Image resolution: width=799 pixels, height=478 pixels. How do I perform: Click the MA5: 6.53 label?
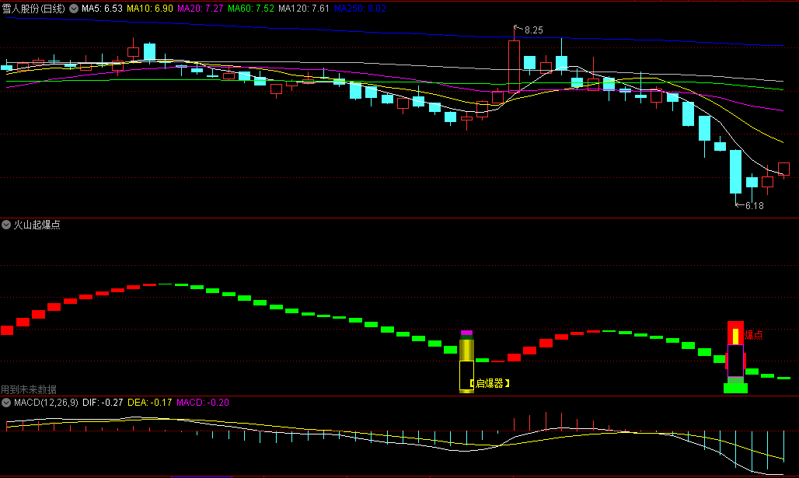[x=102, y=9]
